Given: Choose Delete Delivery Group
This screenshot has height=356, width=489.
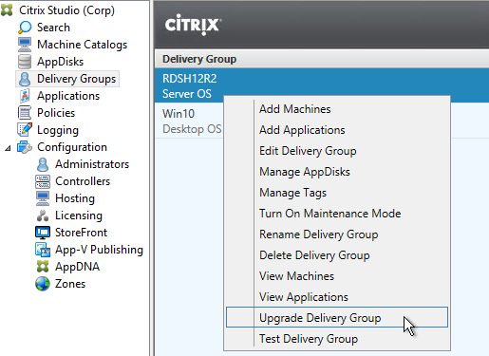Looking at the screenshot, I should (337, 255).
